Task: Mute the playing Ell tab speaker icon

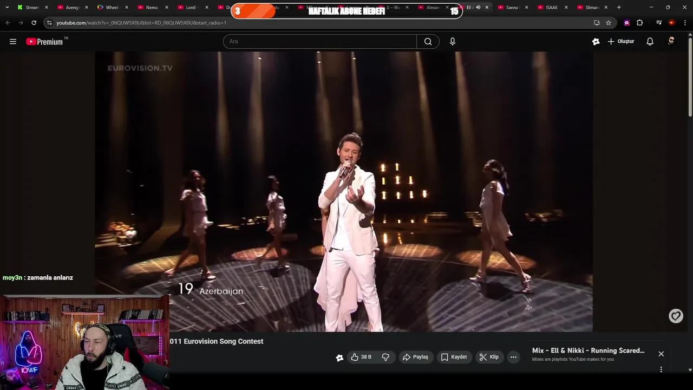Action: (x=478, y=8)
